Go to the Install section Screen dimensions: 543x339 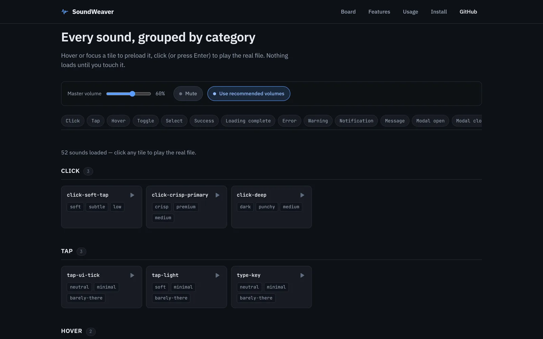coord(439,12)
